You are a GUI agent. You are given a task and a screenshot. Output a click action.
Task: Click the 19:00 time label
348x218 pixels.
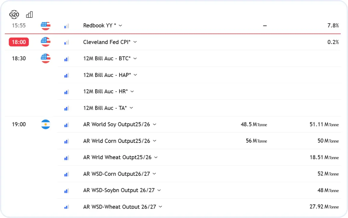point(19,124)
